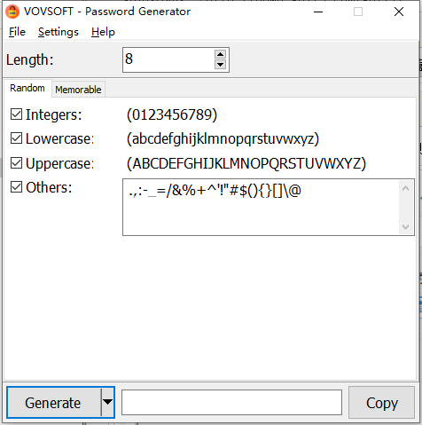This screenshot has height=425, width=422.
Task: Increase length with the up spinner arrow
Action: 220,54
